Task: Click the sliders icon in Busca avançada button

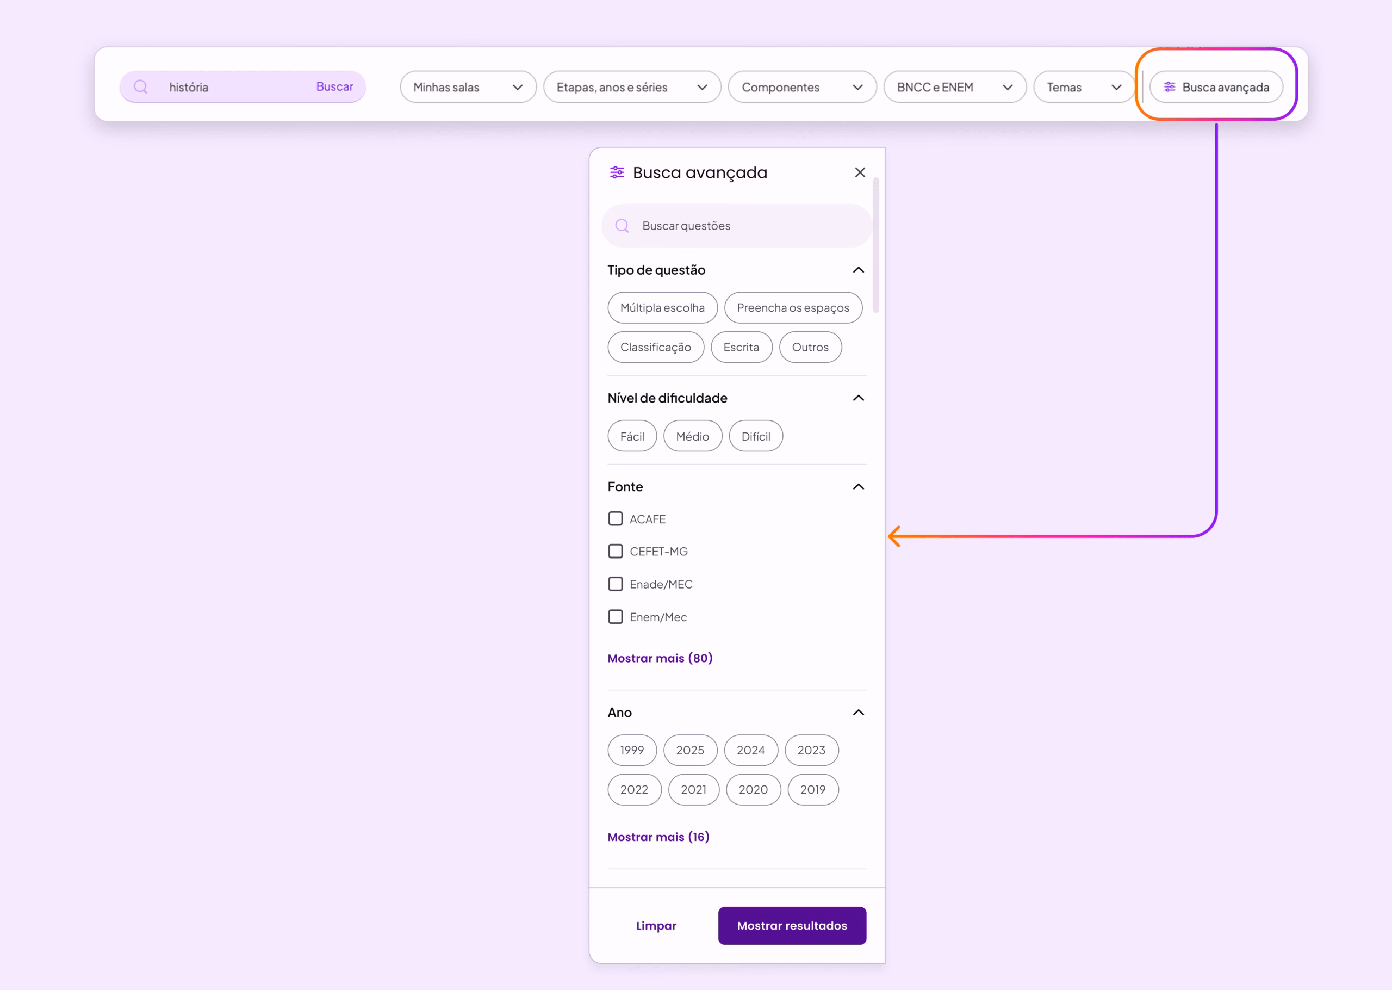Action: 1170,86
